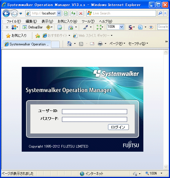Click the protected mode lock icon in status bar
The width and height of the screenshot is (170, 178).
pyautogui.click(x=135, y=174)
